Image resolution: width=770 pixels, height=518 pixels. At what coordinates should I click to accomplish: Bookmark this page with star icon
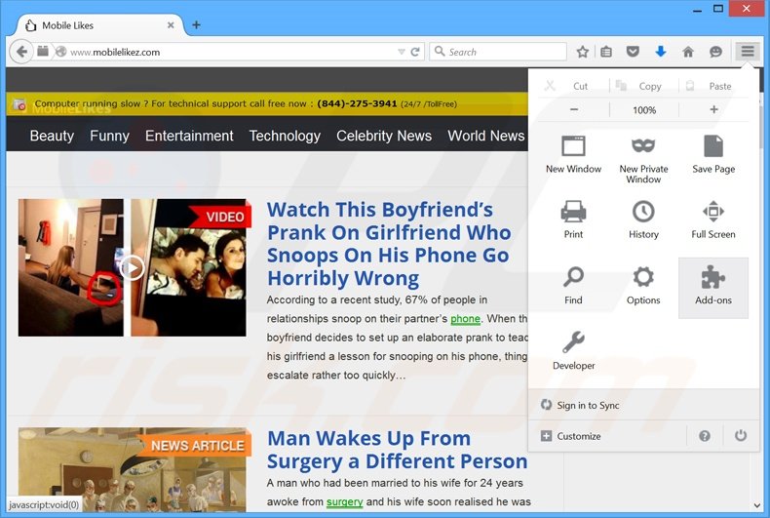click(x=583, y=52)
